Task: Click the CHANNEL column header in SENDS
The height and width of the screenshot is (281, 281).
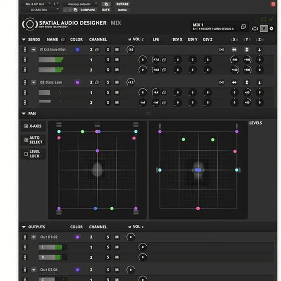Action: pos(98,39)
